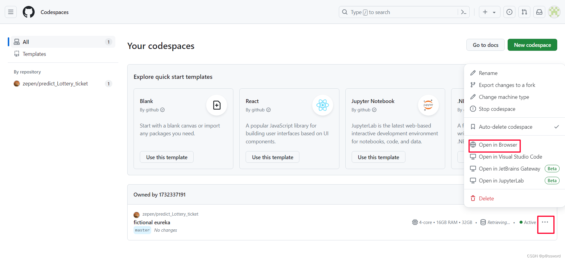Click the 4-core 16GB RAM 32GB spec text

(x=445, y=222)
